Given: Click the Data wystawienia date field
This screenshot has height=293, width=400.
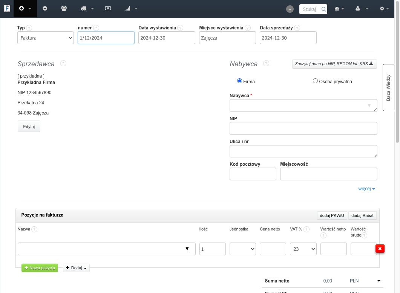Looking at the screenshot, I should coord(167,38).
